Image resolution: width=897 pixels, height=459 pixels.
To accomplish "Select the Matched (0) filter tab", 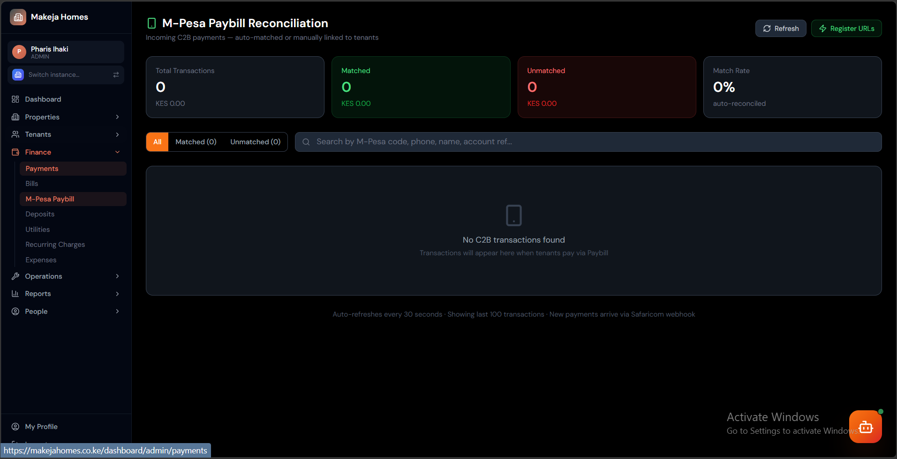I will [196, 142].
